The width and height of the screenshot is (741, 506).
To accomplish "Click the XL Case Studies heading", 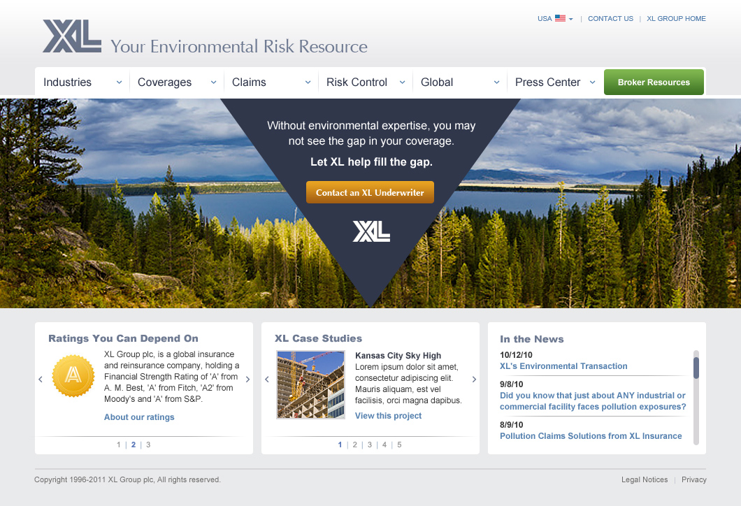I will 319,338.
